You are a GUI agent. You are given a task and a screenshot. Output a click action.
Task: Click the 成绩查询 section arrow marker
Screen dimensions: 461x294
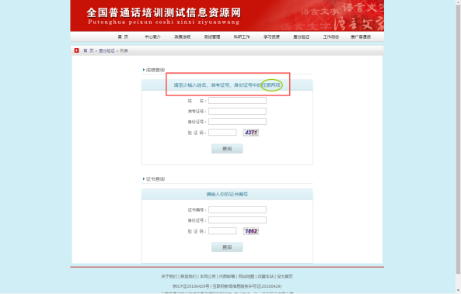point(144,70)
